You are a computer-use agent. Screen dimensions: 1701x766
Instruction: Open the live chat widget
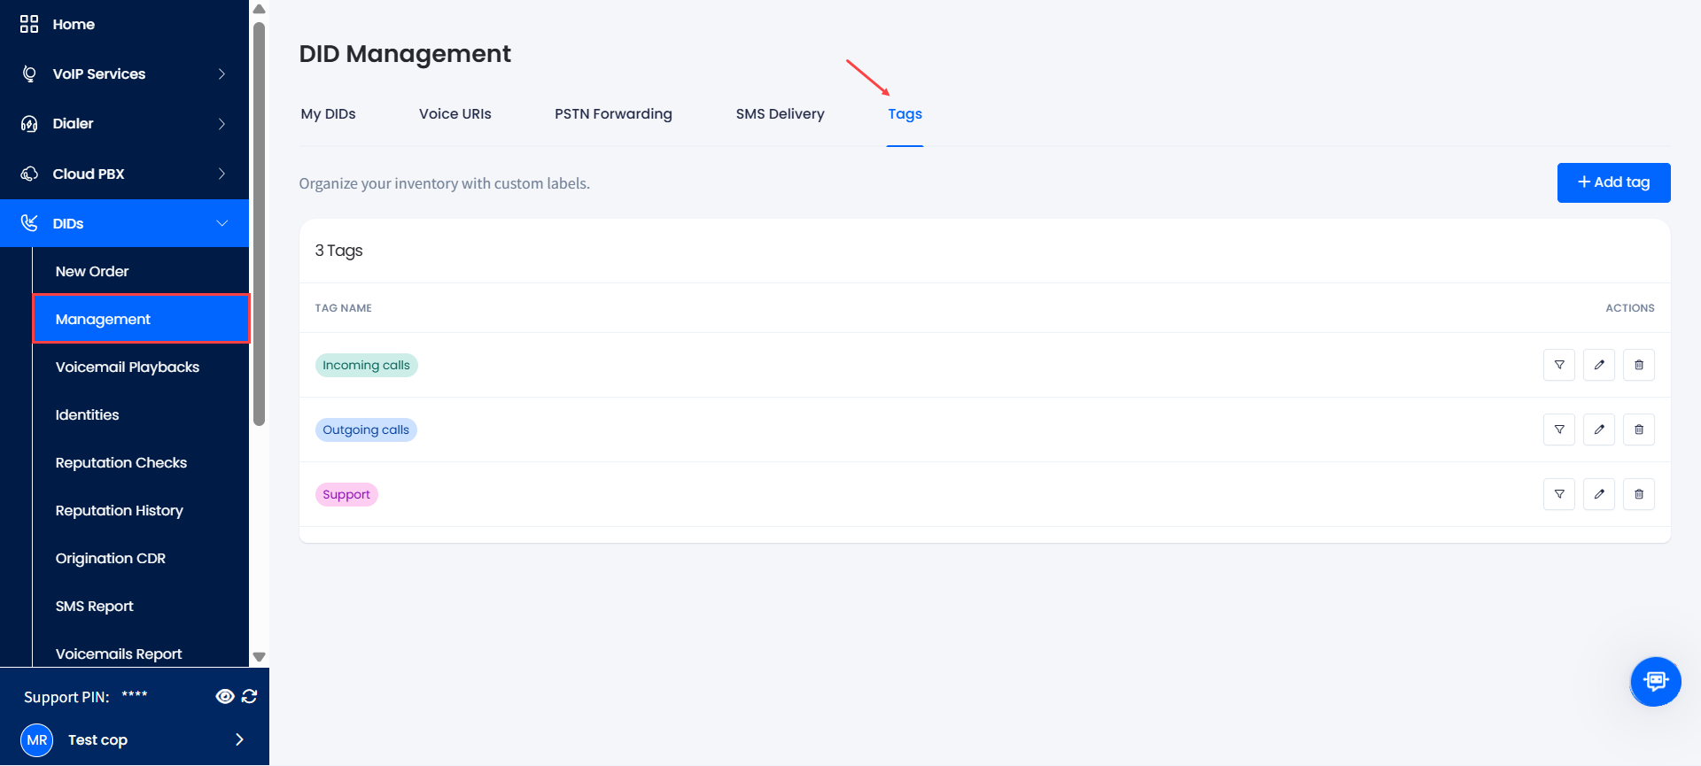pos(1655,681)
